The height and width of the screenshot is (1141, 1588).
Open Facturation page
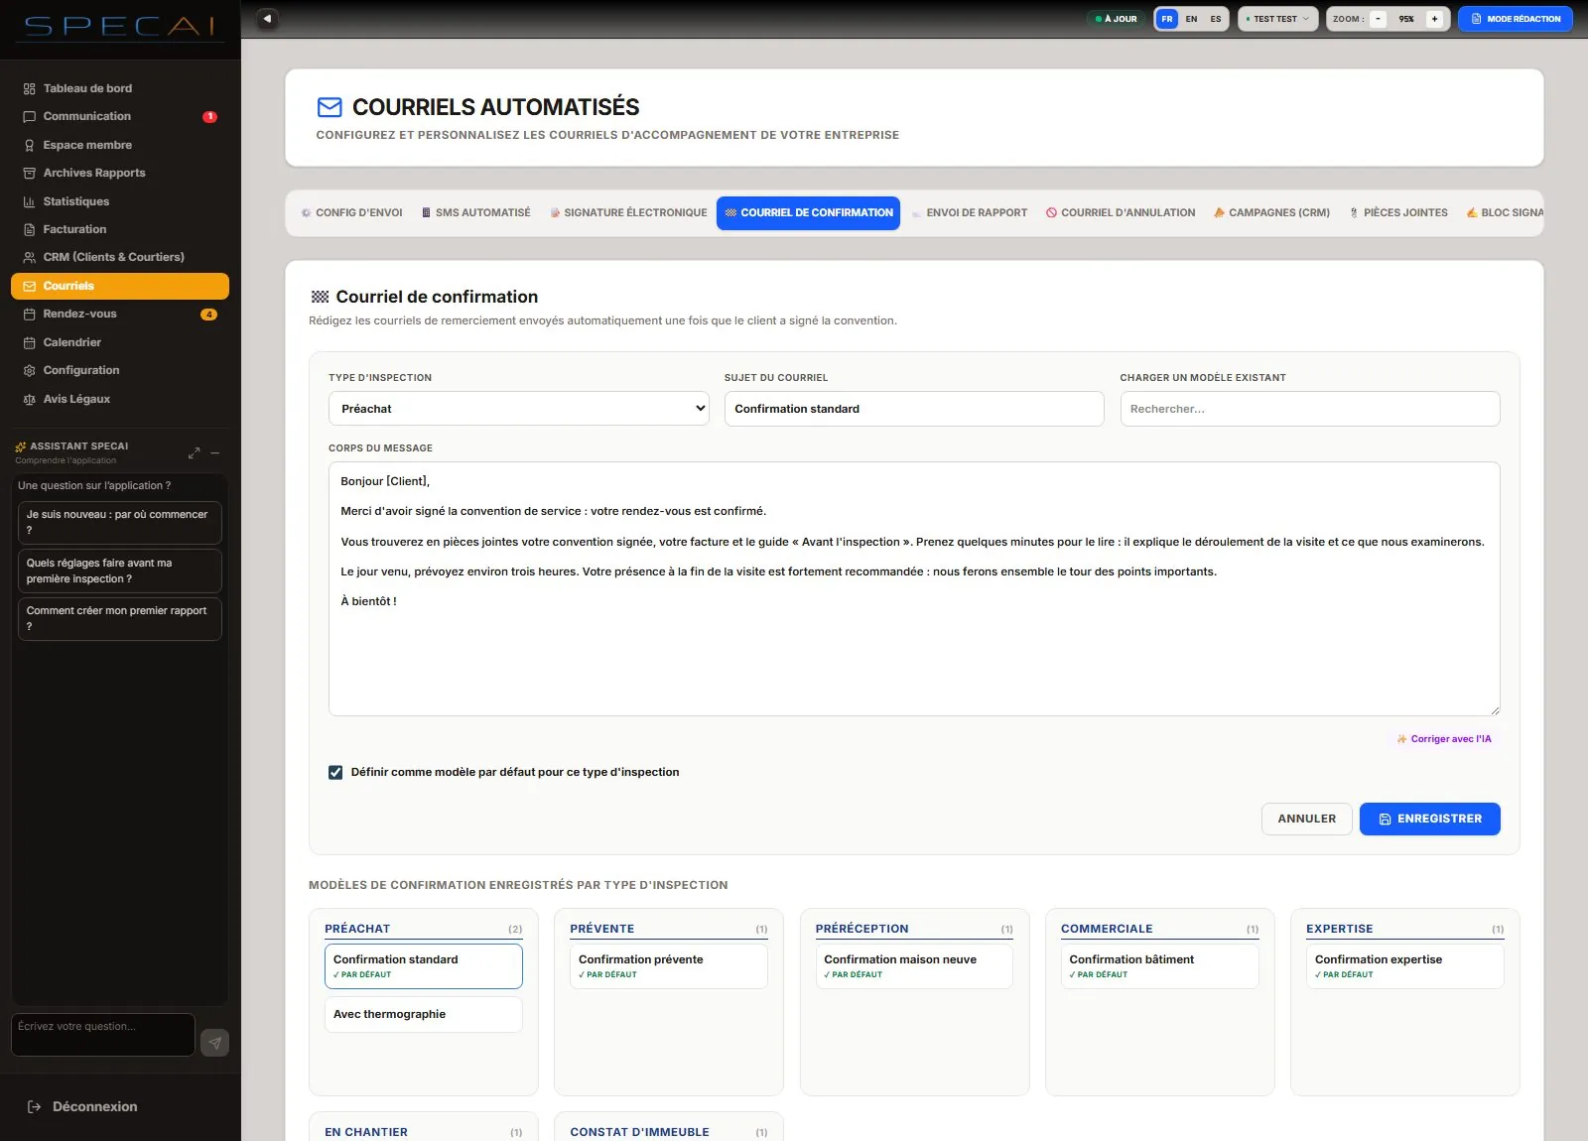pyautogui.click(x=119, y=229)
